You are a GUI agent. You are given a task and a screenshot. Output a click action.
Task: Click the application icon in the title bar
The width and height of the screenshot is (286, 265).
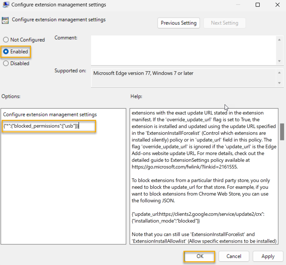5,5
